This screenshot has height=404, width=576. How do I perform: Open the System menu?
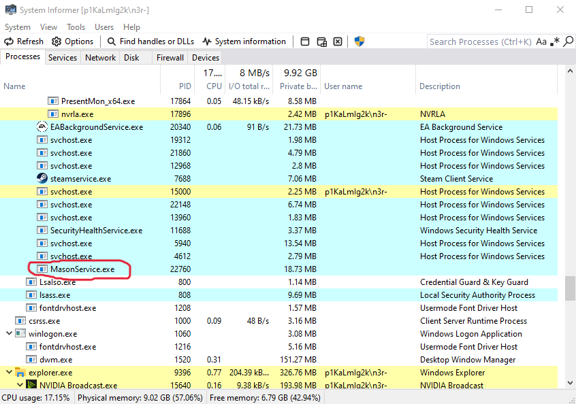pyautogui.click(x=17, y=27)
